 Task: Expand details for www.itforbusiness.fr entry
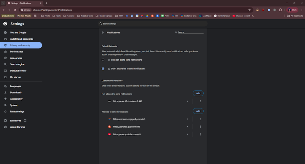[x=187, y=101]
